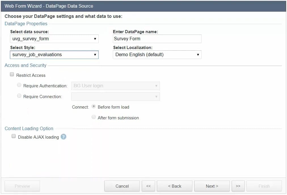Choose After form submission connect option

point(94,117)
